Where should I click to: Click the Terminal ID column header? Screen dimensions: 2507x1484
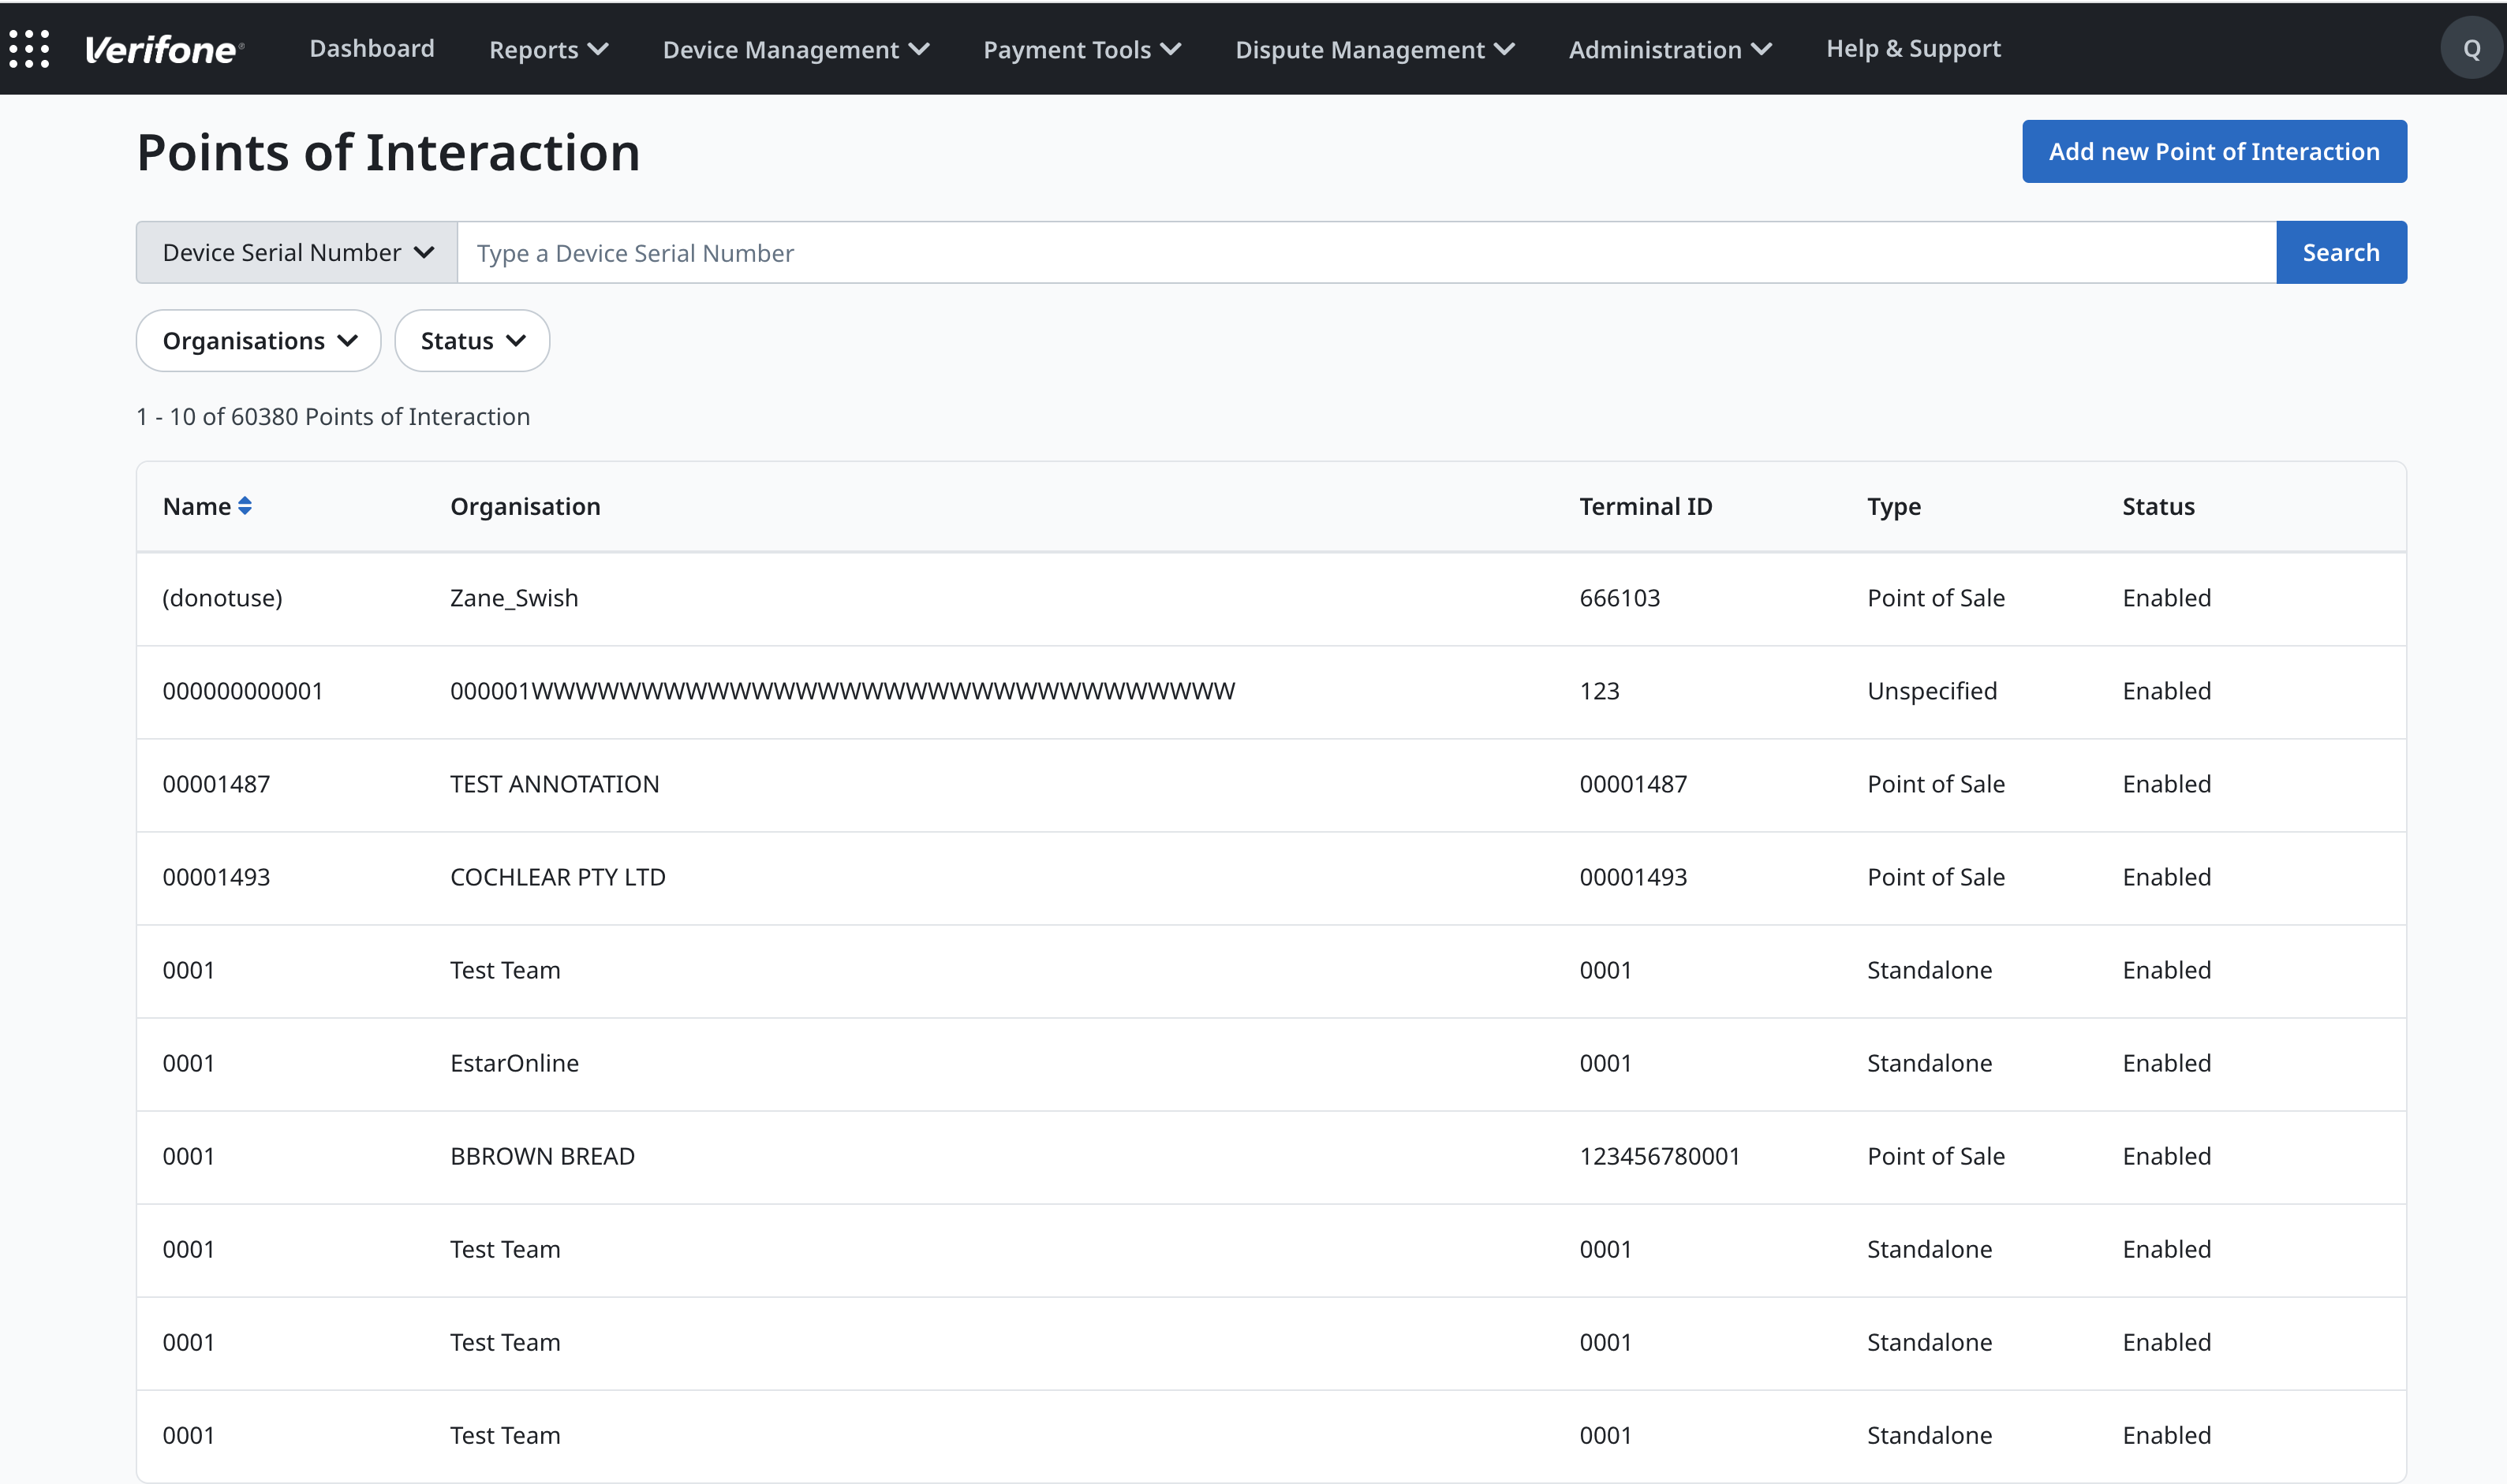tap(1646, 506)
